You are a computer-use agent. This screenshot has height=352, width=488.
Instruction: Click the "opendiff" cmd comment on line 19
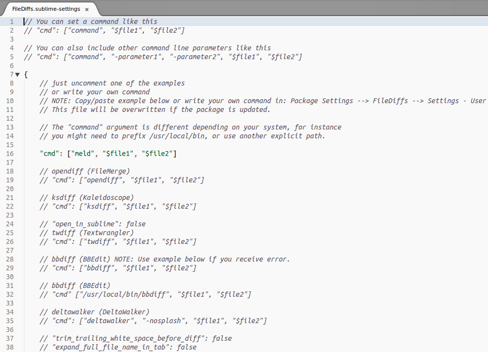[x=122, y=180]
